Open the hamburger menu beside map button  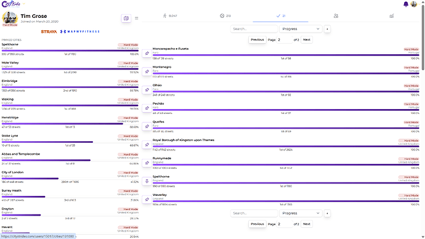coord(136,18)
